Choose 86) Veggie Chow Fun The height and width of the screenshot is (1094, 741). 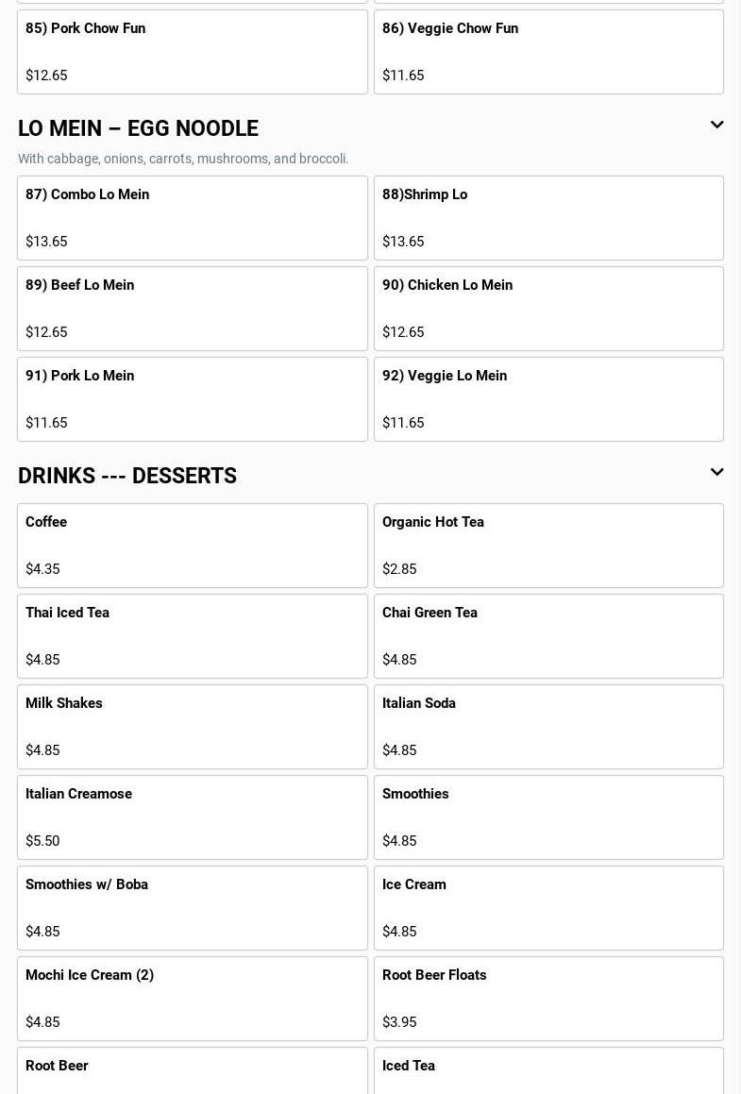[x=548, y=52]
